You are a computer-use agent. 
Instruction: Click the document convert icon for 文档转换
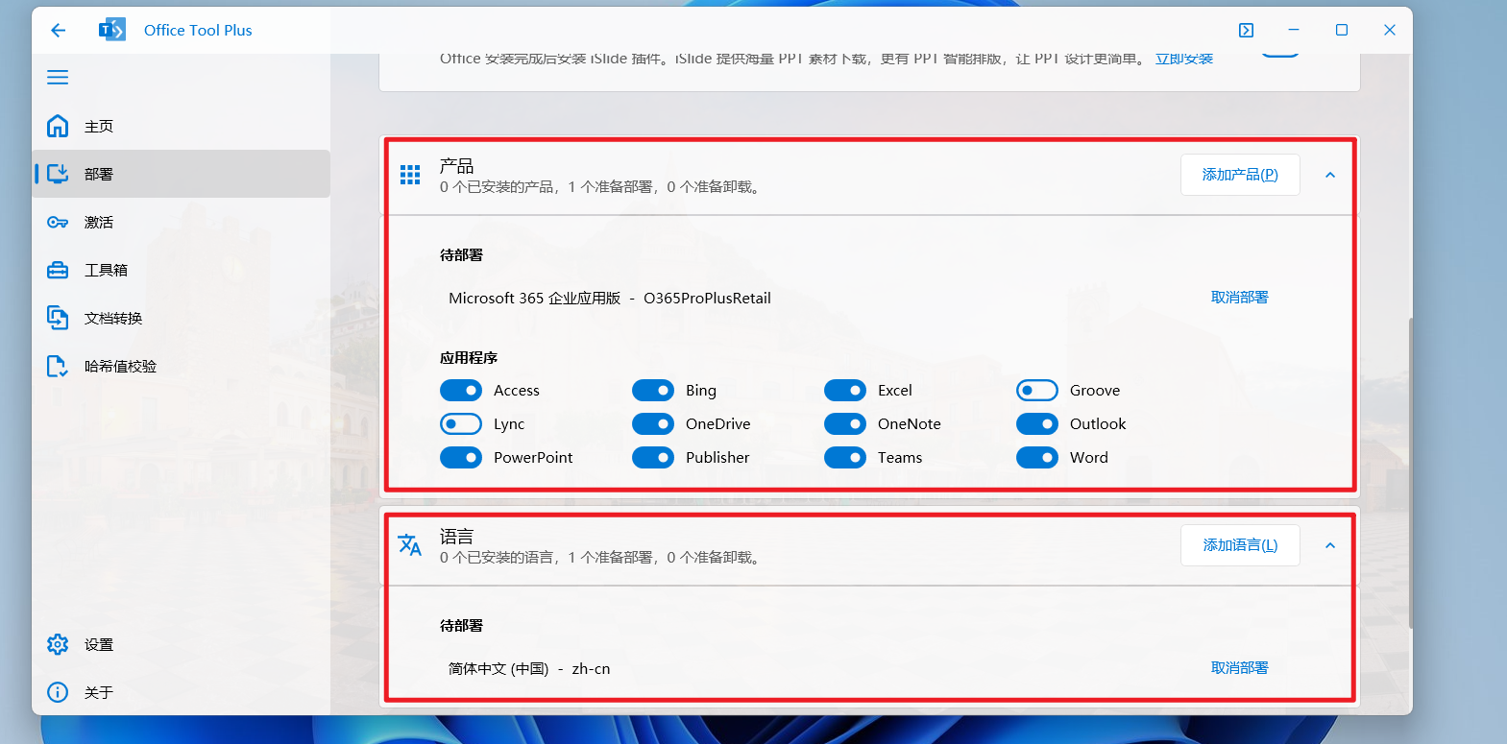click(x=58, y=318)
